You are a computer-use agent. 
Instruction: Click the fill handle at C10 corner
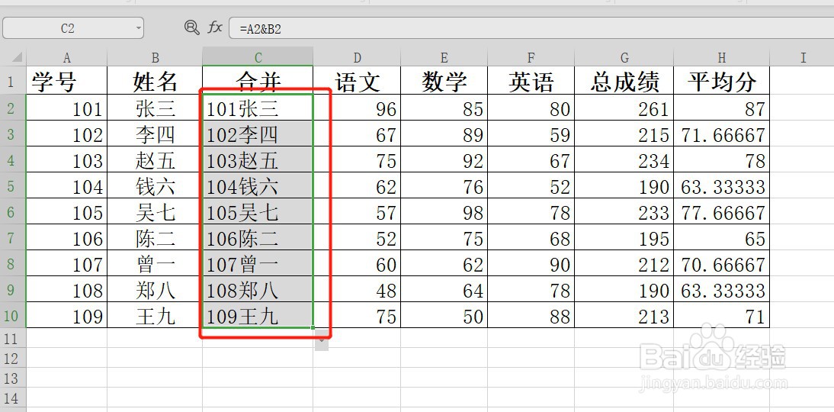point(313,327)
